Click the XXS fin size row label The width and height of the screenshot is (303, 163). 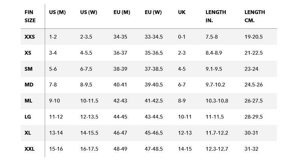(30, 37)
